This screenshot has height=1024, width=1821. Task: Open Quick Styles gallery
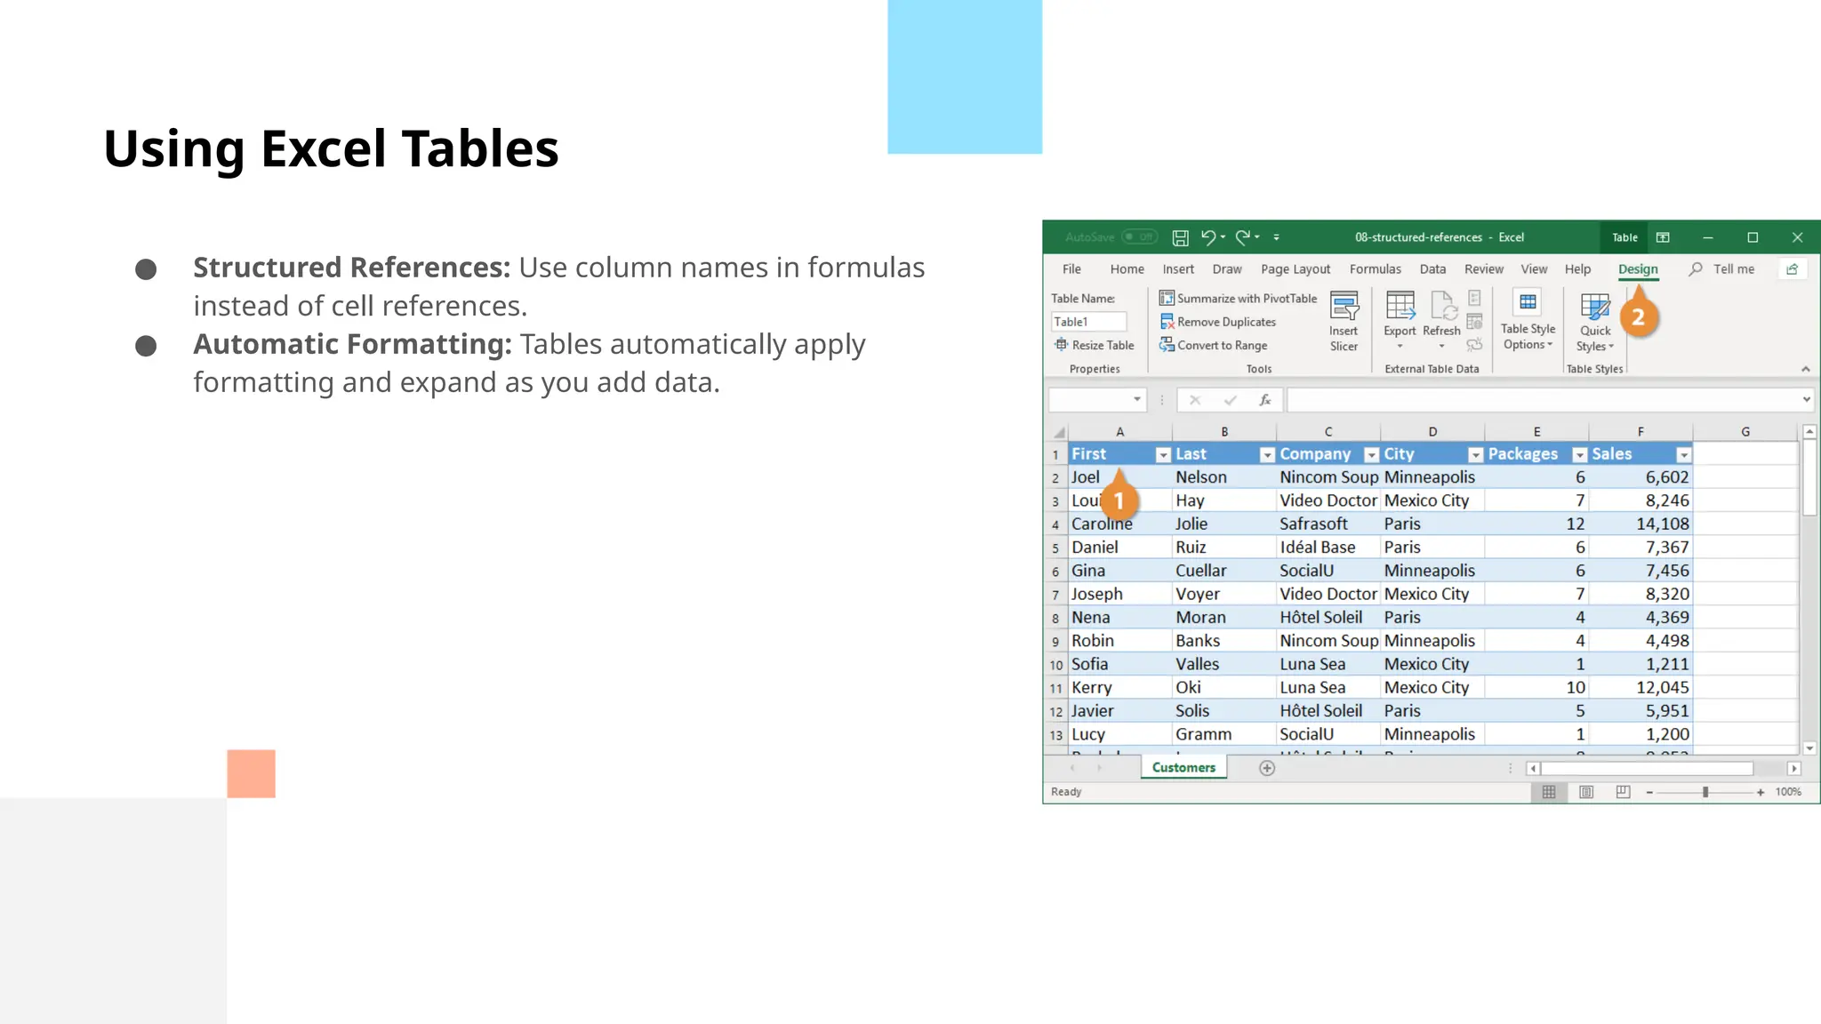tap(1595, 322)
